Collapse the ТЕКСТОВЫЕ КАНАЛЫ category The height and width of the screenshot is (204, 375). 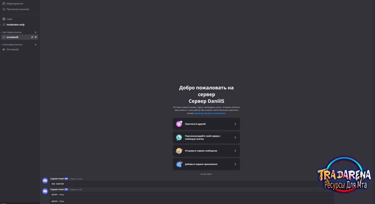[x=12, y=32]
